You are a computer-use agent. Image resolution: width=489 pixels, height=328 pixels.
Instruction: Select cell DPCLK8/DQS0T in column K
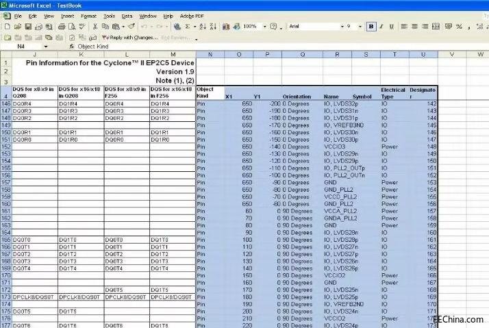81,297
